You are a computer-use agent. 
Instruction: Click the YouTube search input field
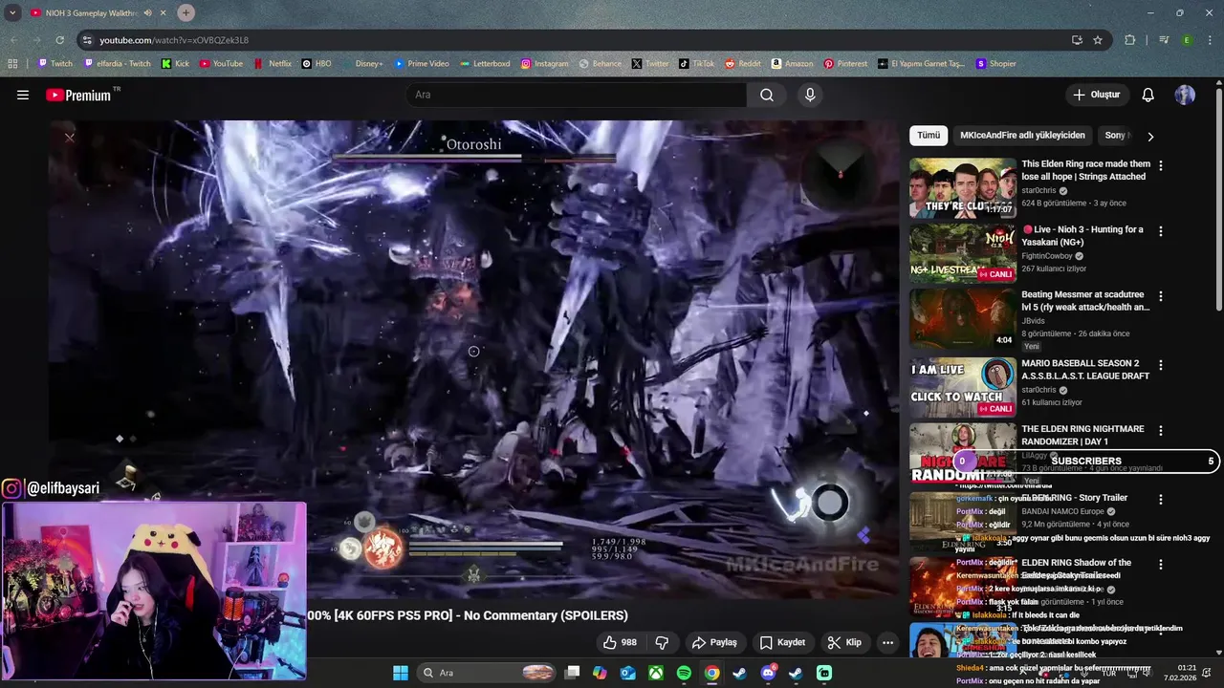coord(576,95)
